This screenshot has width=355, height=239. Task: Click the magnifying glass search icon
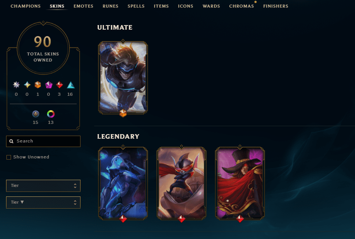11,141
